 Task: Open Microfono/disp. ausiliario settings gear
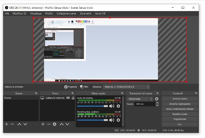tap(118, 120)
